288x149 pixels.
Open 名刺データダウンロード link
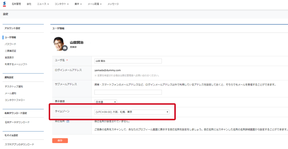17,122
